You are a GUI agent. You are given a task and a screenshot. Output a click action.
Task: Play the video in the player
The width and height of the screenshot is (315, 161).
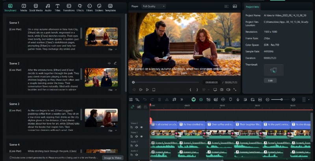pos(147,90)
